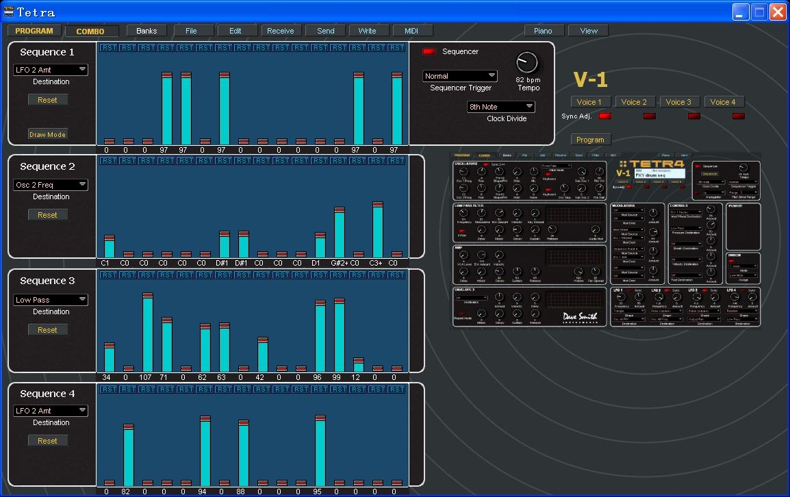Click the Sequence 2 step bar valued D1
Screen dimensions: 790x497
[320, 246]
